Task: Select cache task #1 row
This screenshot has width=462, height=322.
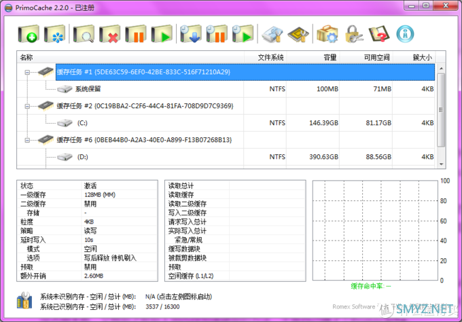Action: pyautogui.click(x=245, y=72)
